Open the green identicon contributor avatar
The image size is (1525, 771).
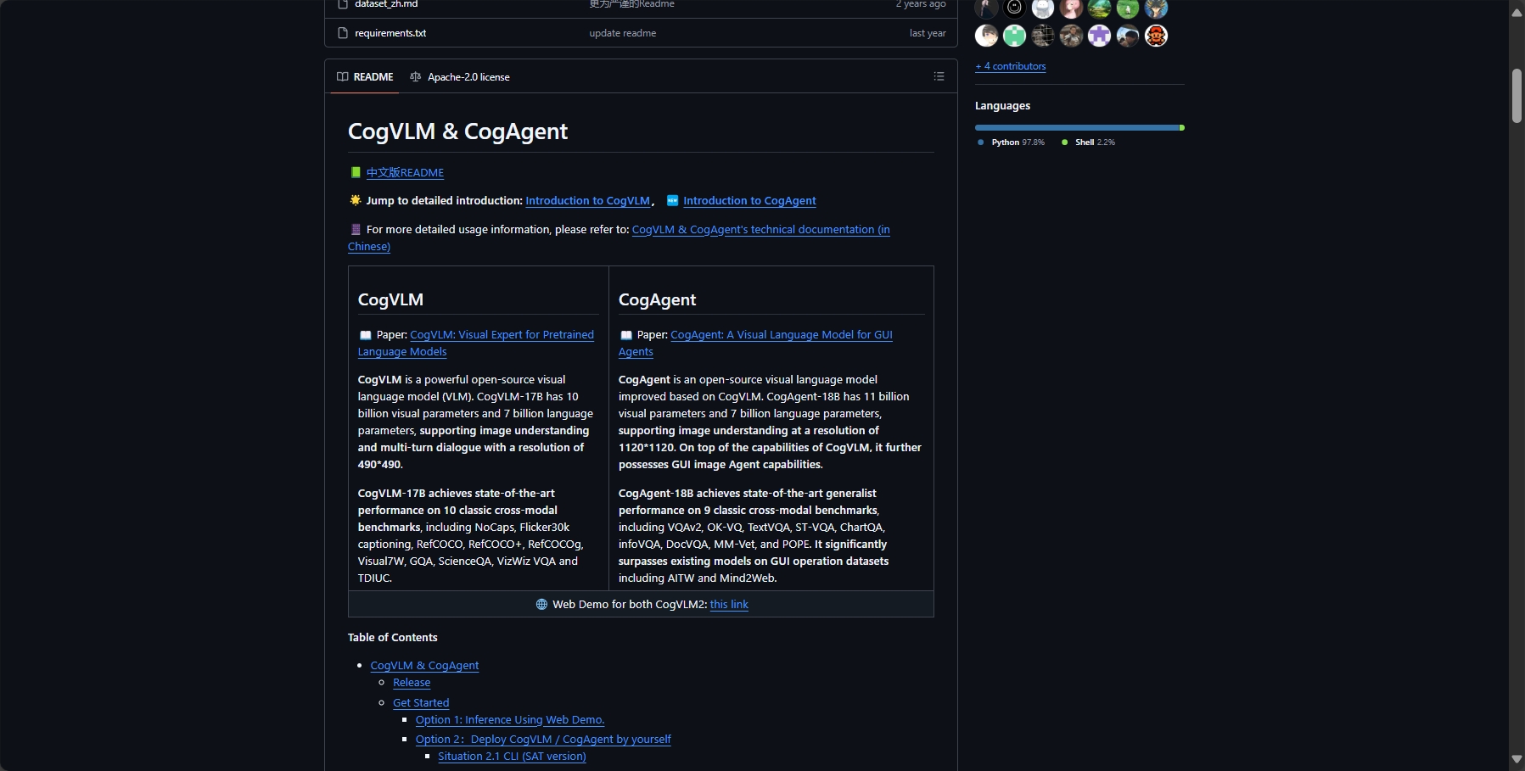tap(1014, 36)
